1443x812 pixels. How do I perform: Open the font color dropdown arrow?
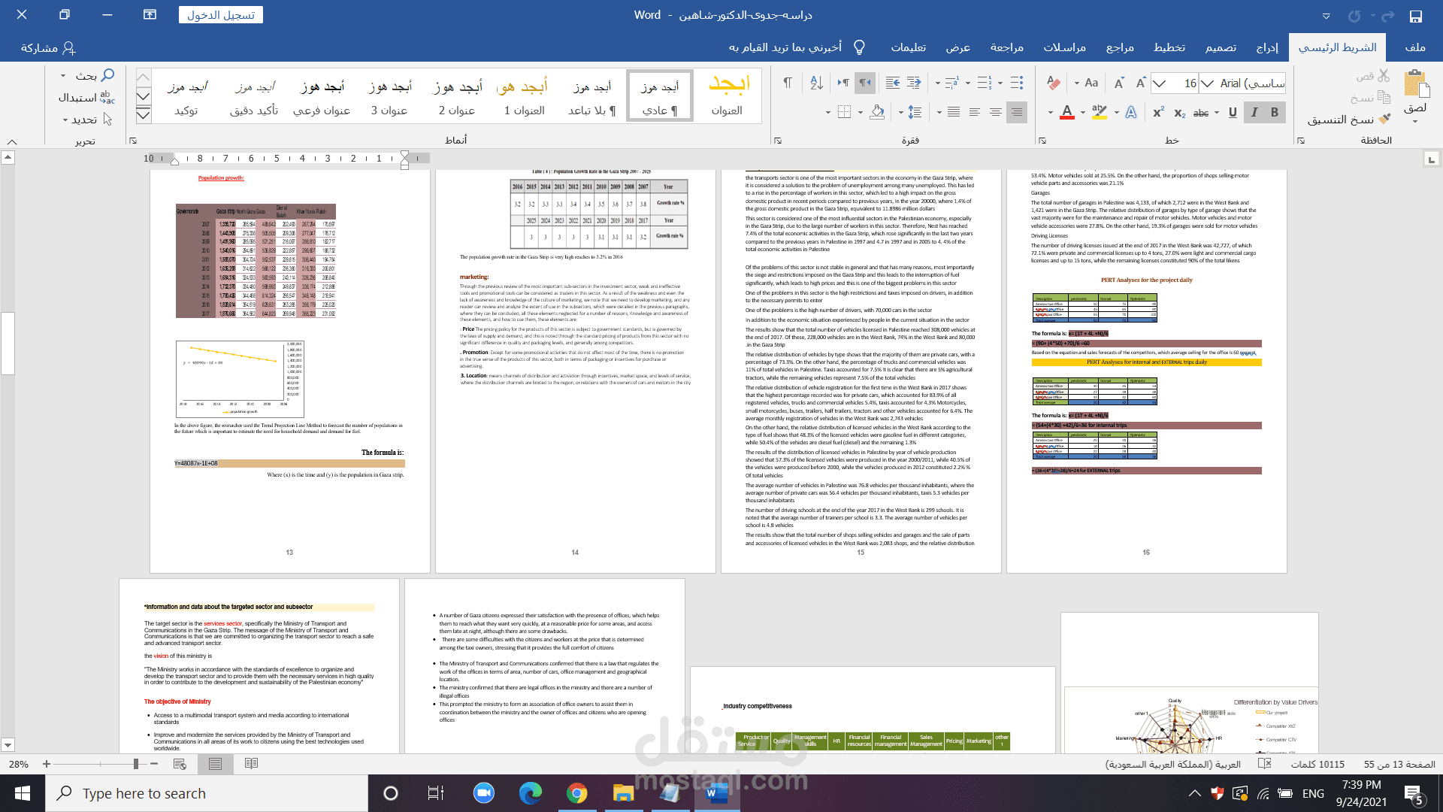[1051, 113]
